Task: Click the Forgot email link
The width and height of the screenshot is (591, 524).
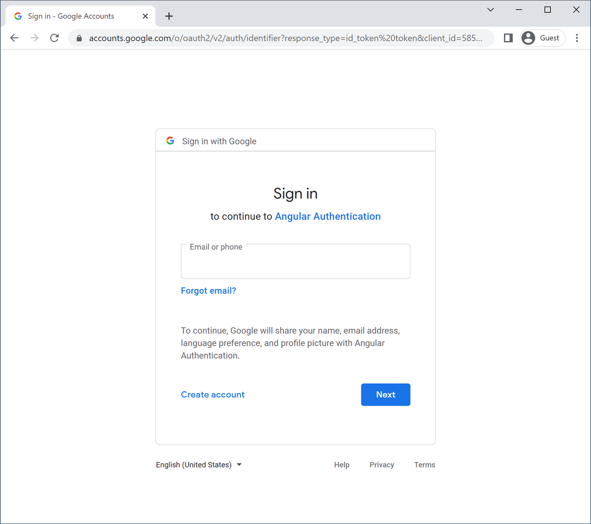Action: (x=208, y=291)
